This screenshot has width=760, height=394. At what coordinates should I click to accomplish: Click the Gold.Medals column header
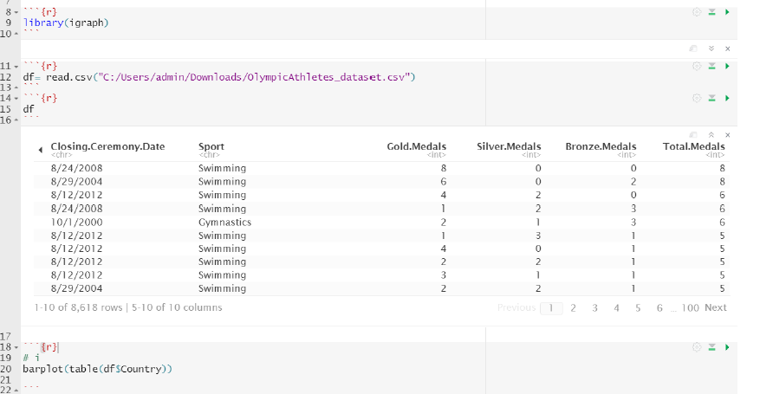coord(416,146)
